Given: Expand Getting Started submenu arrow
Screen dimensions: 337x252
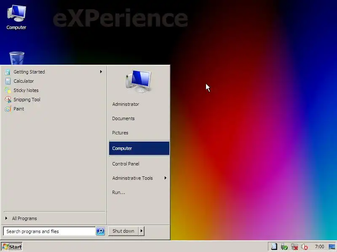Looking at the screenshot, I should [101, 71].
